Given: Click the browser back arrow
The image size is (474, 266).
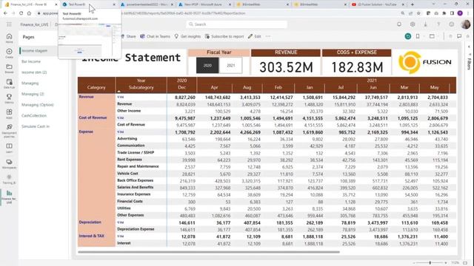Looking at the screenshot, I should pos(5,13).
